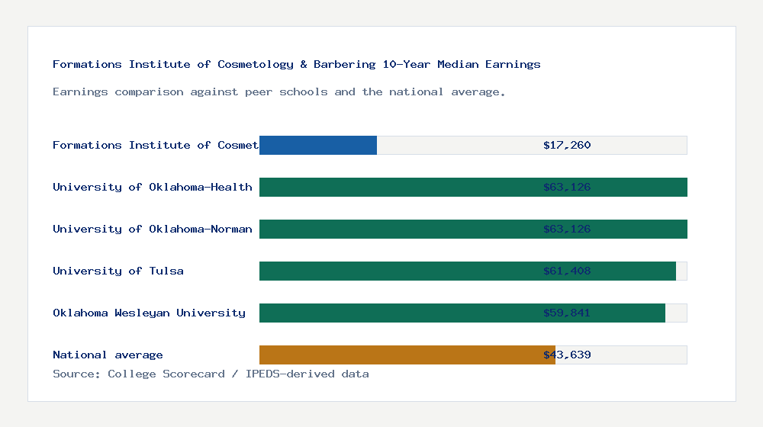Click the 'Source: College Scorecard / IPEDS-derived data' note

click(x=211, y=374)
